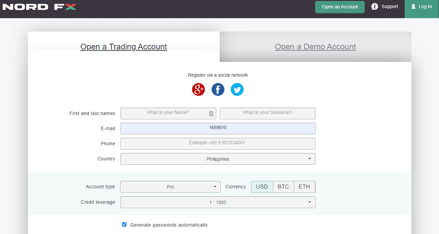Focus the Phone input field
439x234 pixels.
tap(218, 144)
